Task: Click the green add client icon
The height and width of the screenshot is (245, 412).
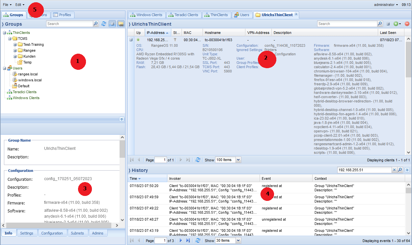Action: 395,24
